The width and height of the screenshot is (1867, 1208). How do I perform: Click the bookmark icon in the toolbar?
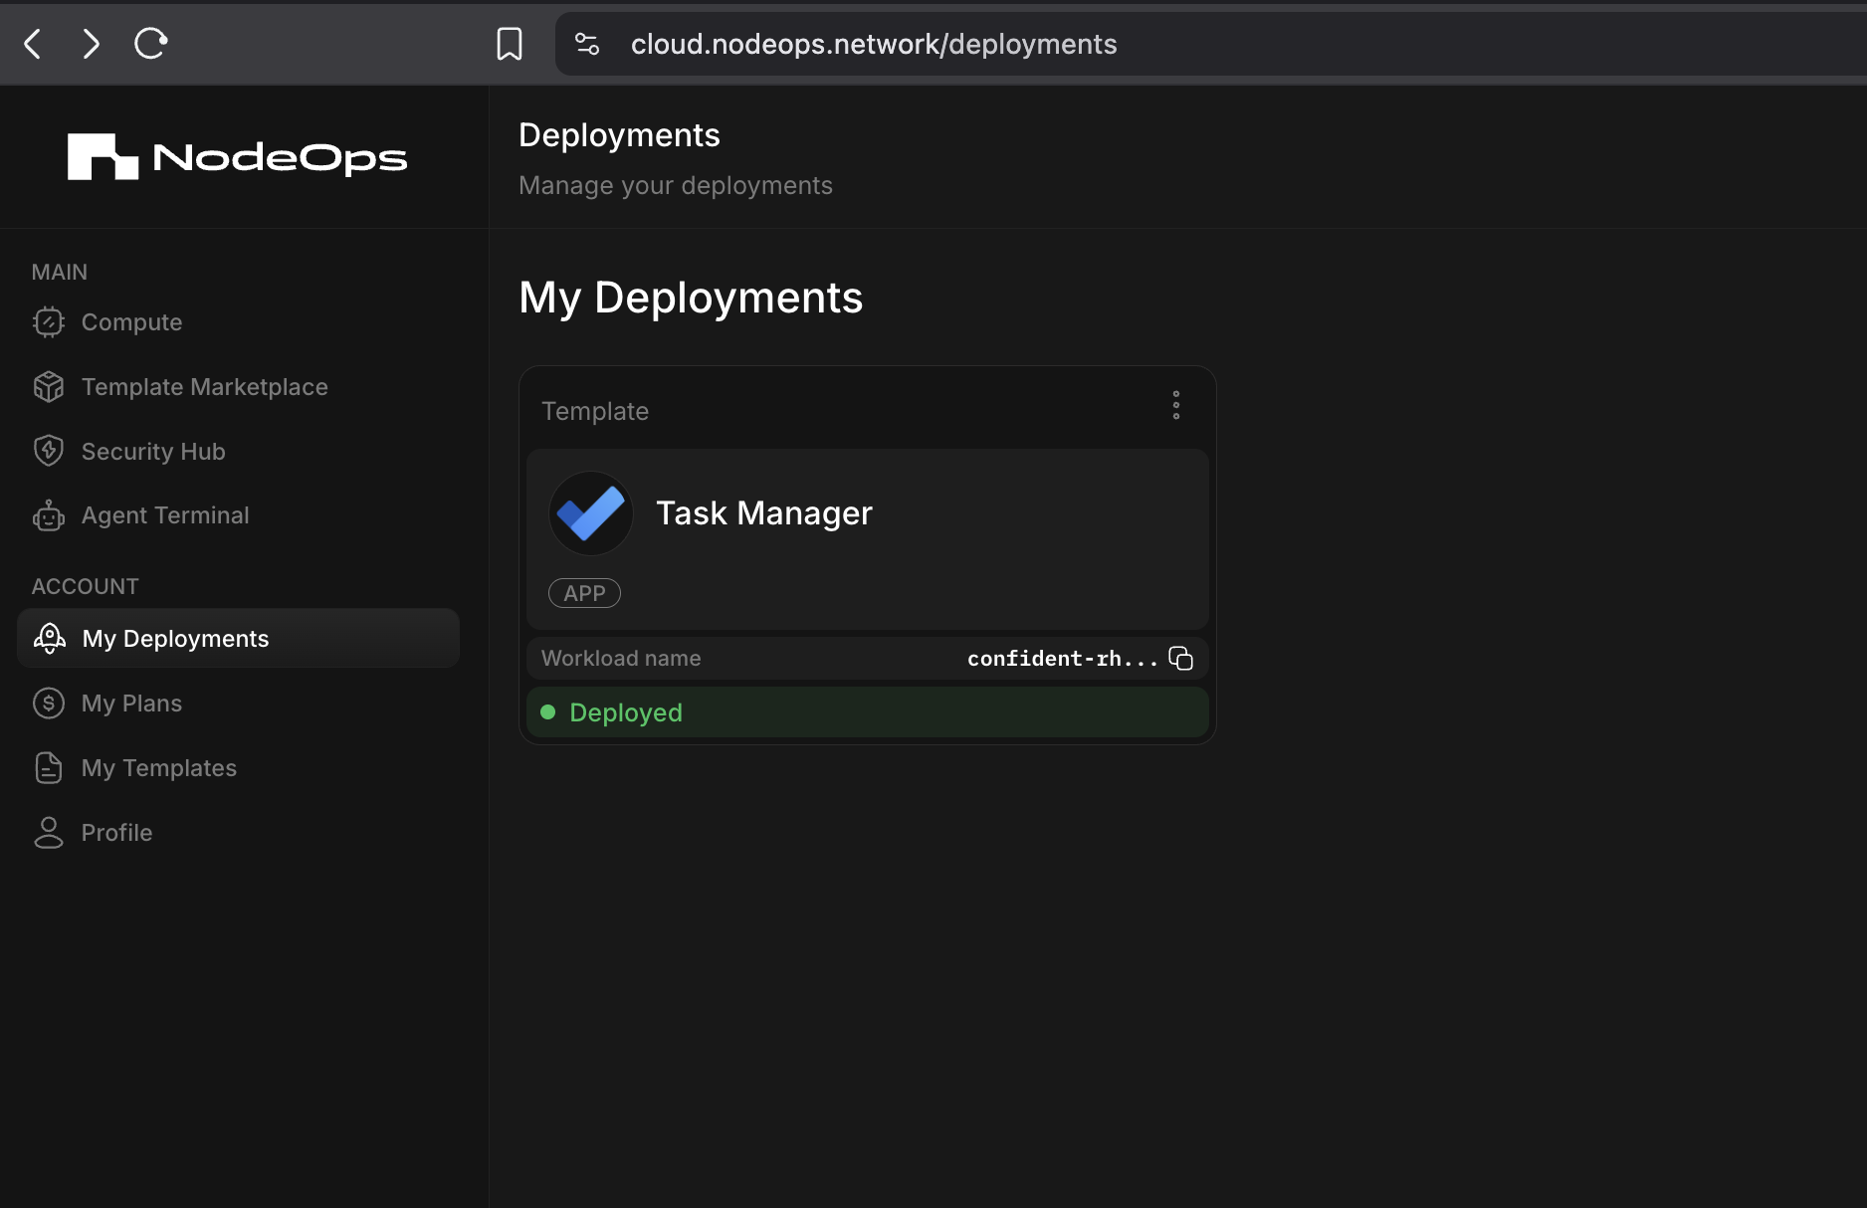point(510,44)
